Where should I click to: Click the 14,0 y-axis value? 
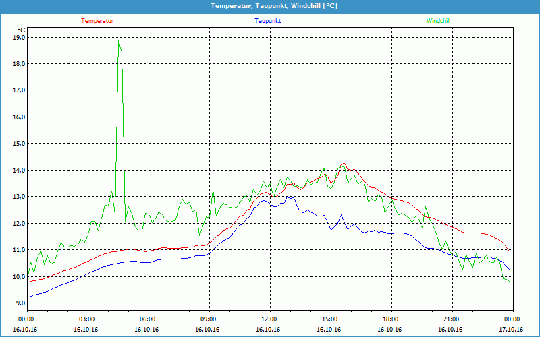(x=19, y=171)
